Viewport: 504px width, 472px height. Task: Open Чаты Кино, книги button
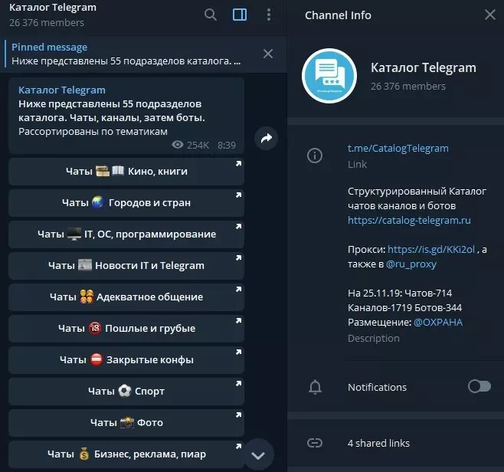pos(126,172)
